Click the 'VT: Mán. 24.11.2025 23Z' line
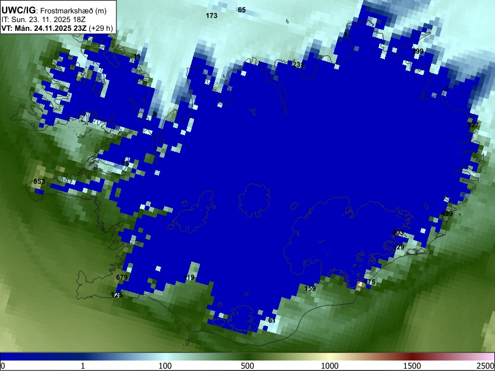The height and width of the screenshot is (371, 495). (44, 28)
